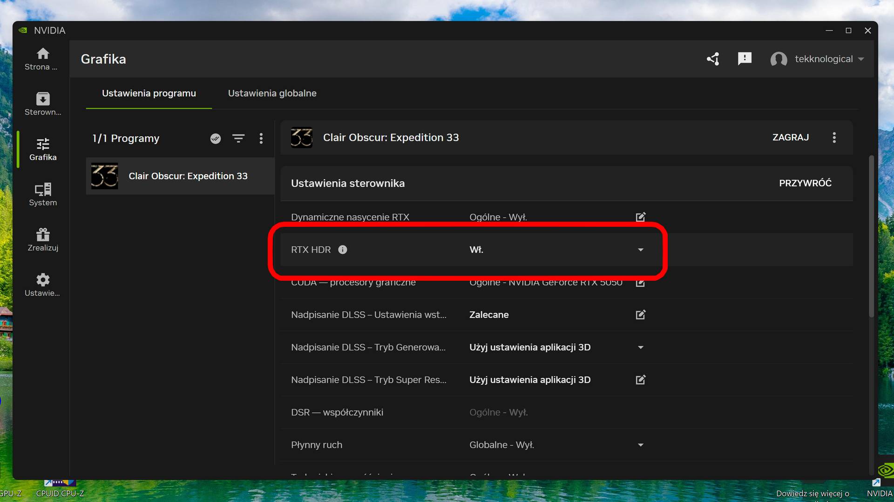Open the Nadpisanie DLSS Tryb Generowania dropdown
This screenshot has height=502, width=894.
641,347
